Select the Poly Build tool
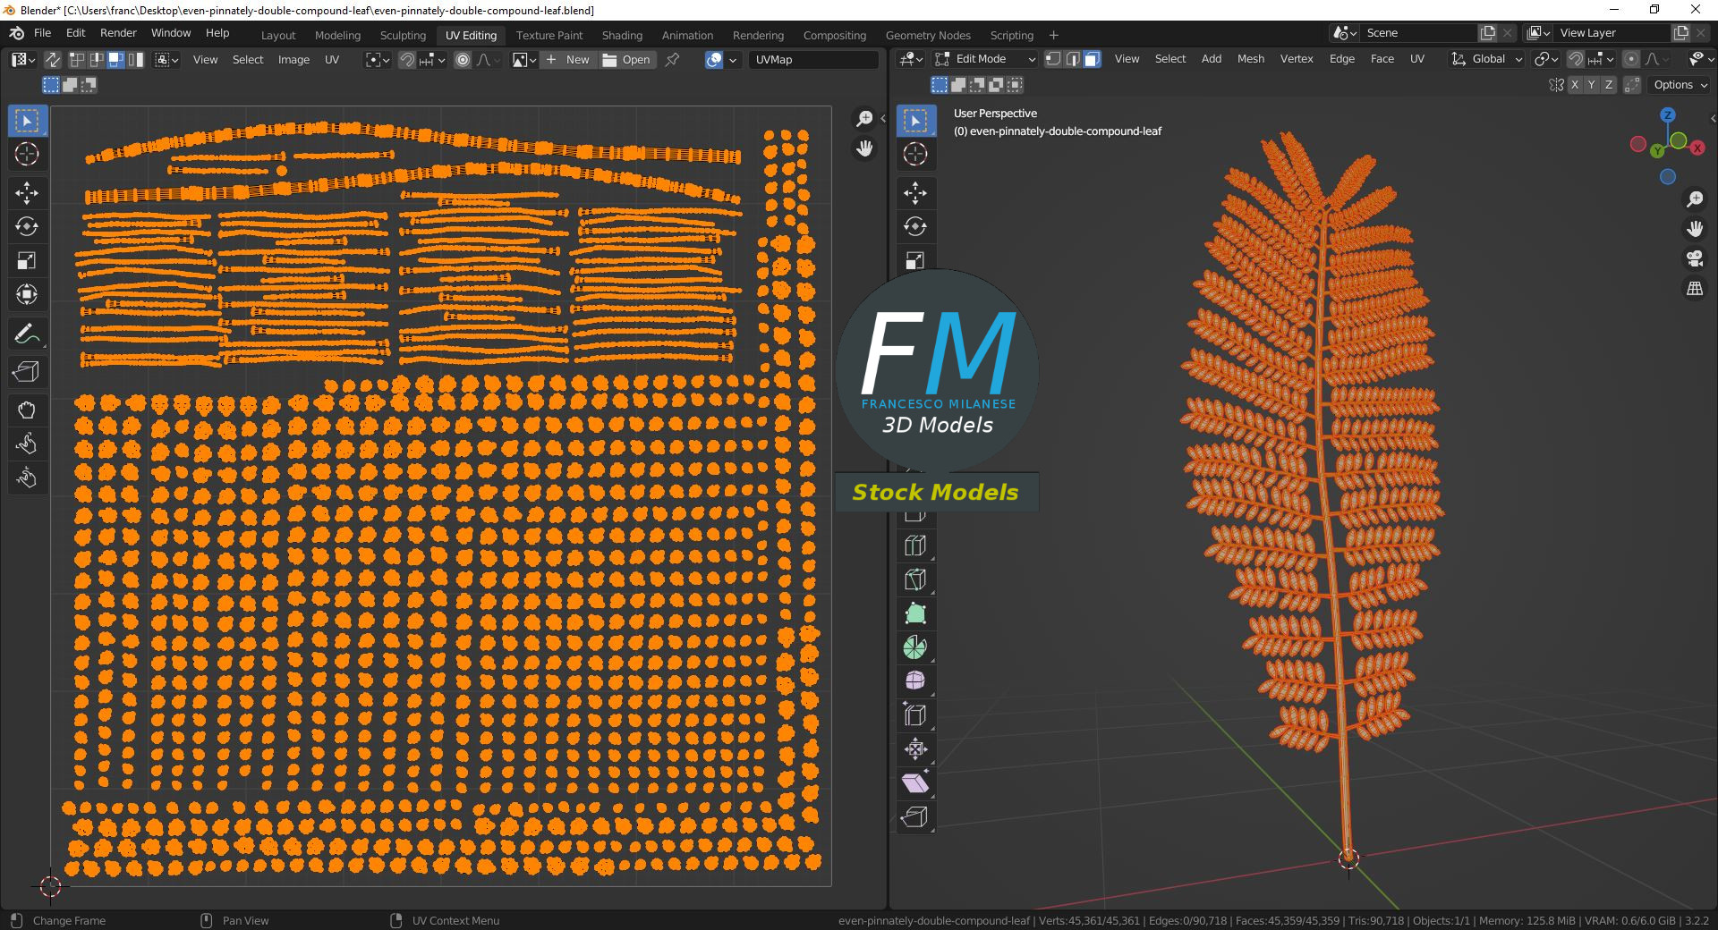 [x=915, y=613]
